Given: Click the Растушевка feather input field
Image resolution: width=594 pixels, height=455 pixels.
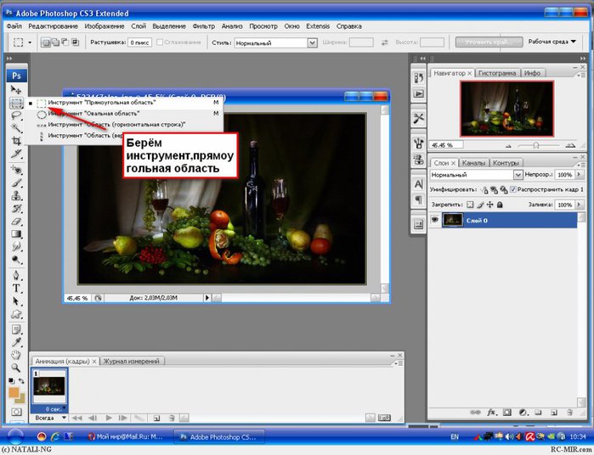Looking at the screenshot, I should pyautogui.click(x=139, y=42).
